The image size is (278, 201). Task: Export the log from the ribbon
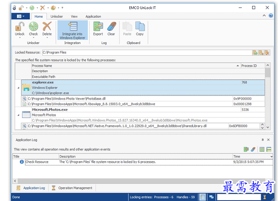(98, 29)
